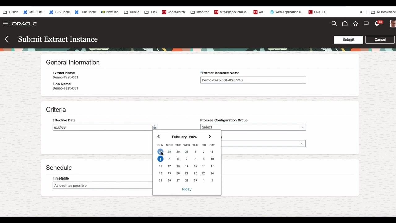Open Favorites star icon
396x223 pixels.
(355, 24)
